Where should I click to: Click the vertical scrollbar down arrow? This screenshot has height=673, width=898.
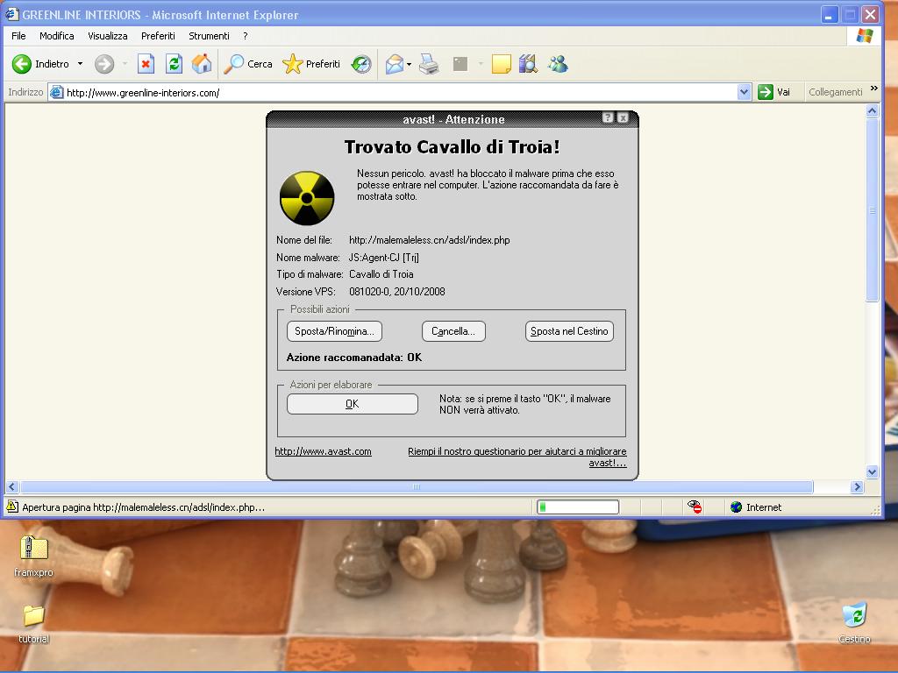[x=873, y=472]
